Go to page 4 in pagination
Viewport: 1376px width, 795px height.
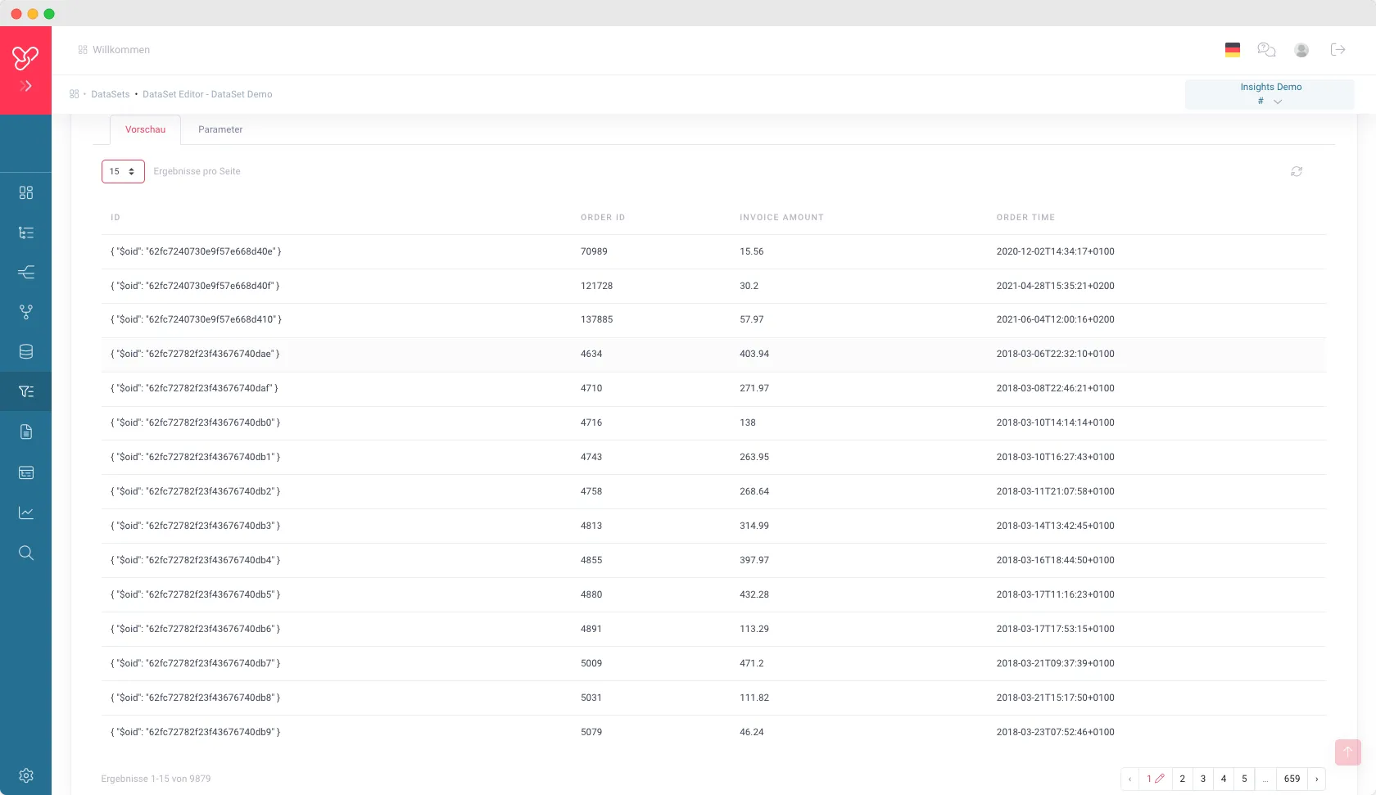click(1224, 779)
